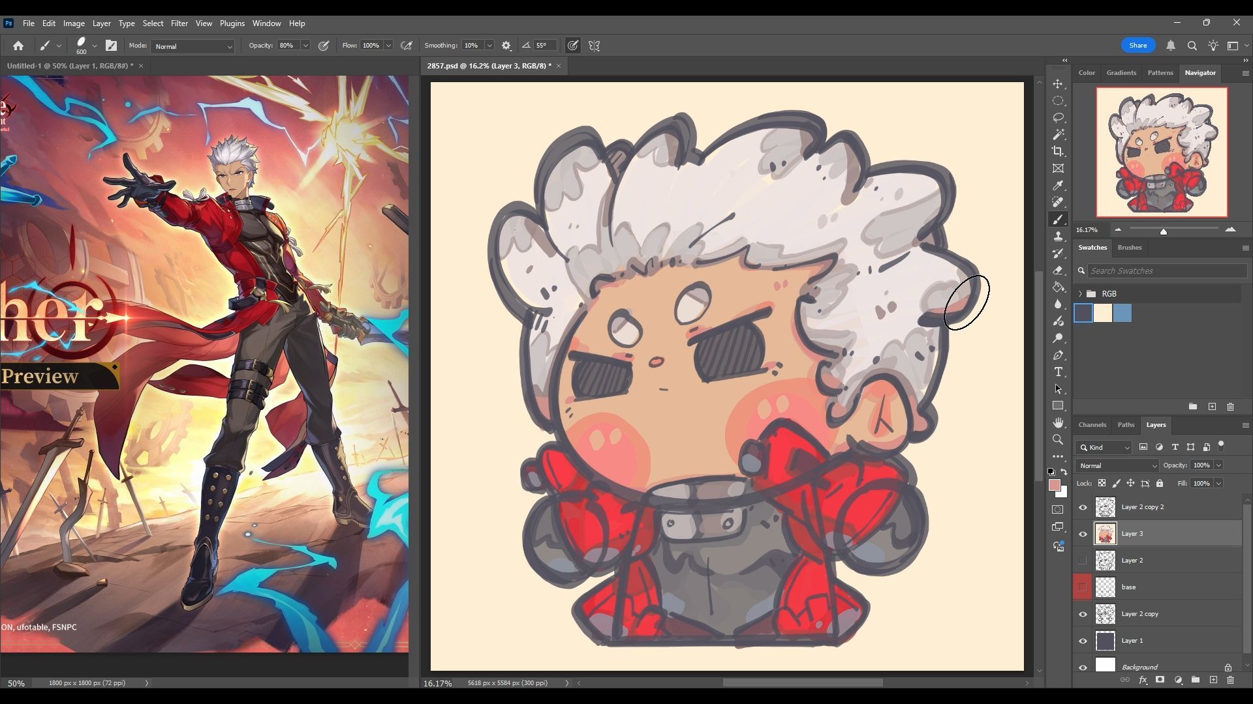Open brush Opacity 80% dropdown arrow

(x=305, y=46)
